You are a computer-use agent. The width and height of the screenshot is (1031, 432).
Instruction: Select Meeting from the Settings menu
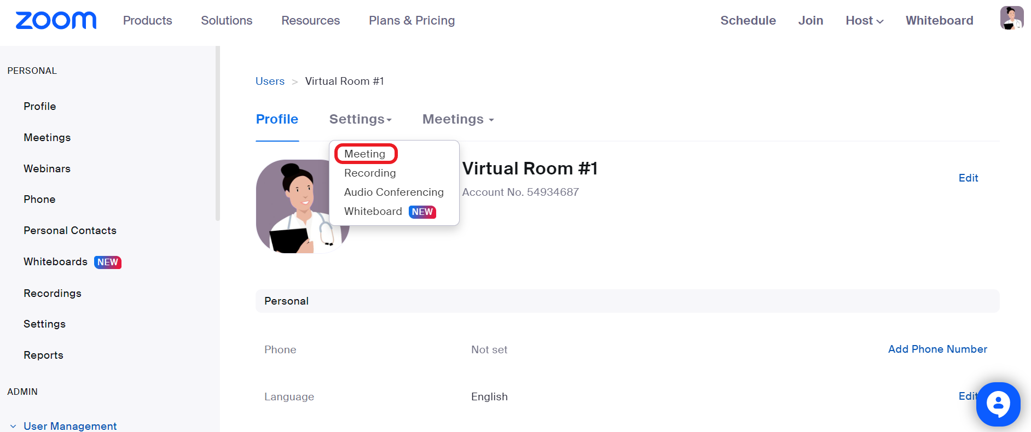point(365,154)
